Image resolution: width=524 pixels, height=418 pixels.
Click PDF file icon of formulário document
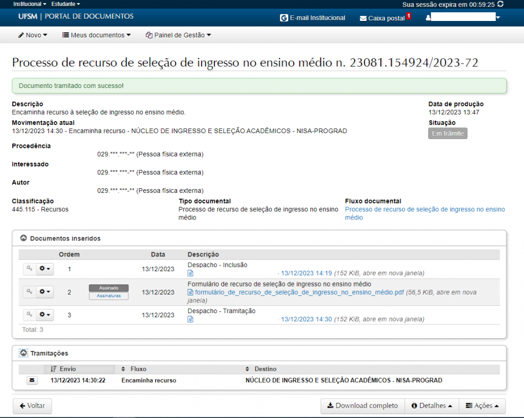[x=190, y=293]
